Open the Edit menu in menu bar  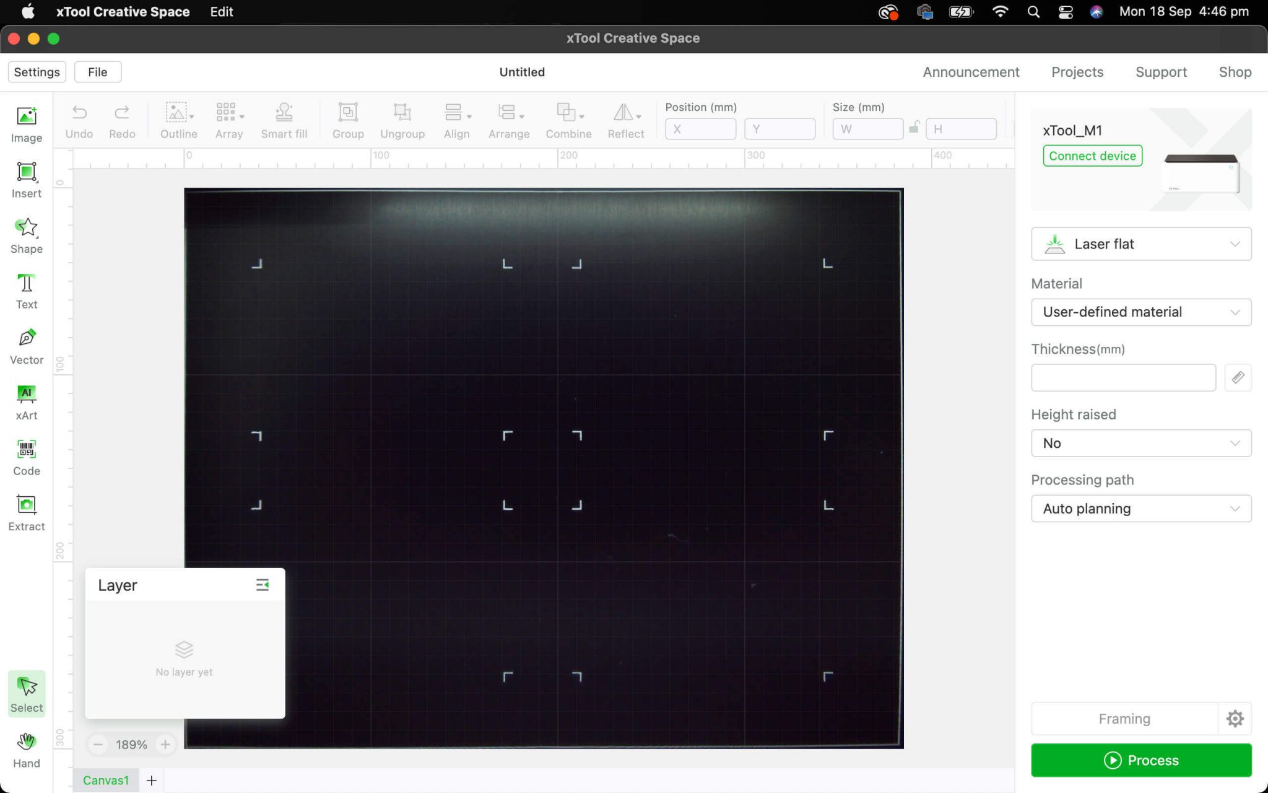click(x=221, y=12)
